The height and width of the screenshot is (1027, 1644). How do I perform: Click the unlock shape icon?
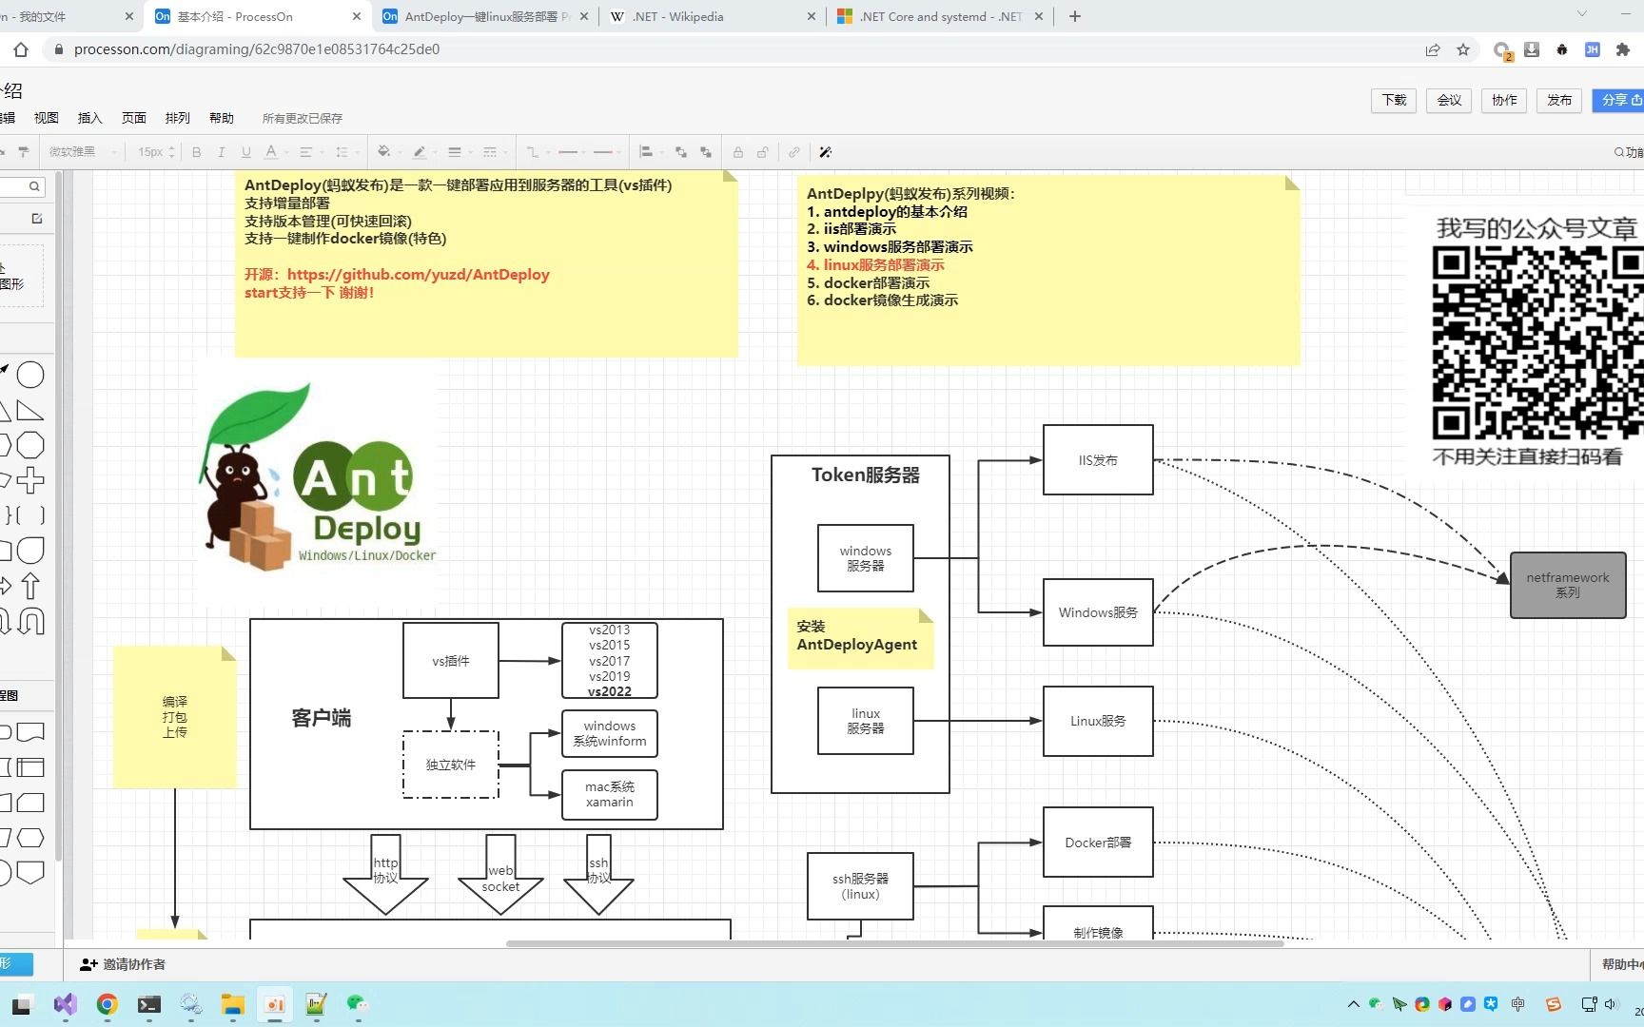763,152
